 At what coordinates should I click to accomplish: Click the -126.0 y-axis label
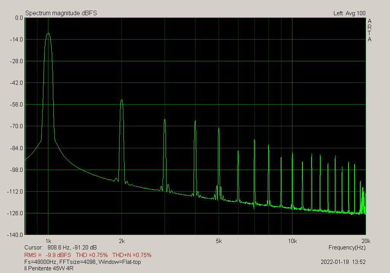pyautogui.click(x=15, y=213)
